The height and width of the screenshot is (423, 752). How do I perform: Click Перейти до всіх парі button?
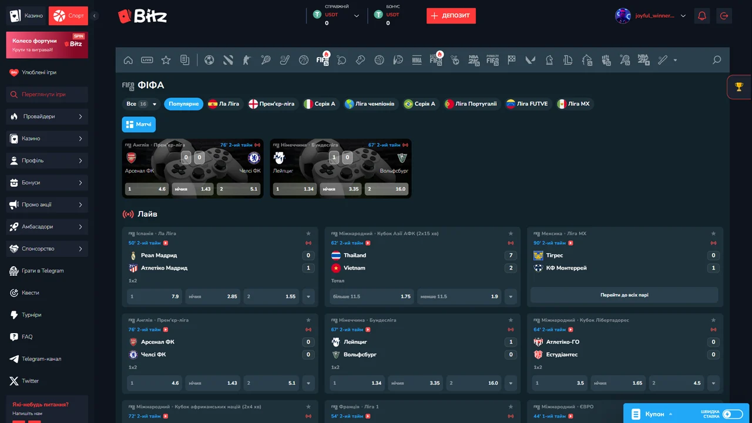pos(625,295)
